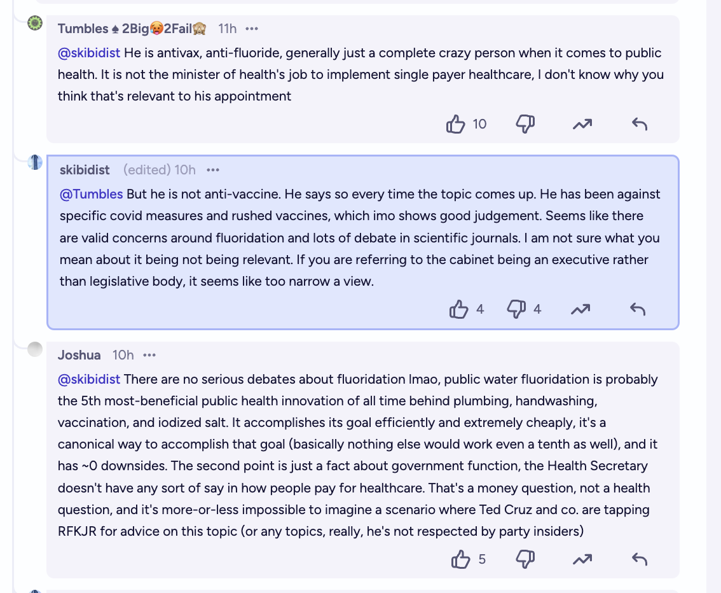Open more options menu on Joshua's comment
This screenshot has height=593, width=721.
tap(149, 355)
